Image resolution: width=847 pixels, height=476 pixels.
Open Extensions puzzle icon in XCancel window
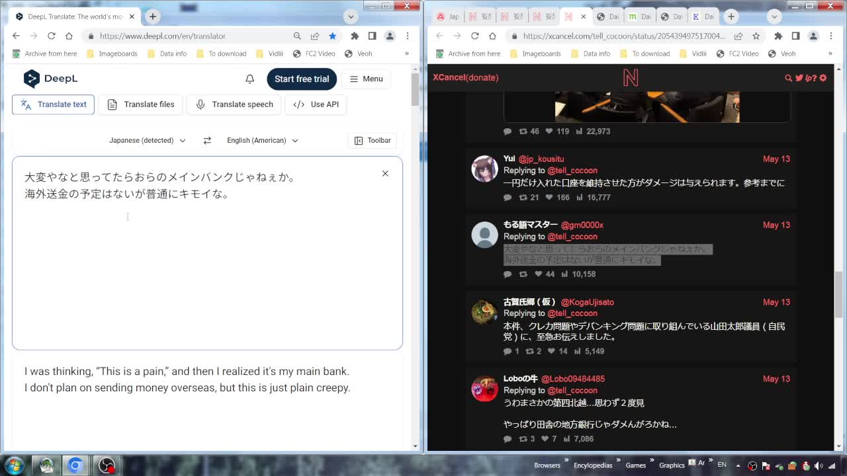pos(778,36)
